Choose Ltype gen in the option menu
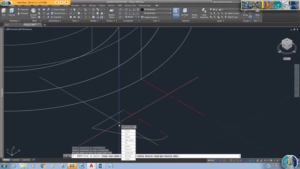The width and height of the screenshot is (300, 169). point(129,153)
